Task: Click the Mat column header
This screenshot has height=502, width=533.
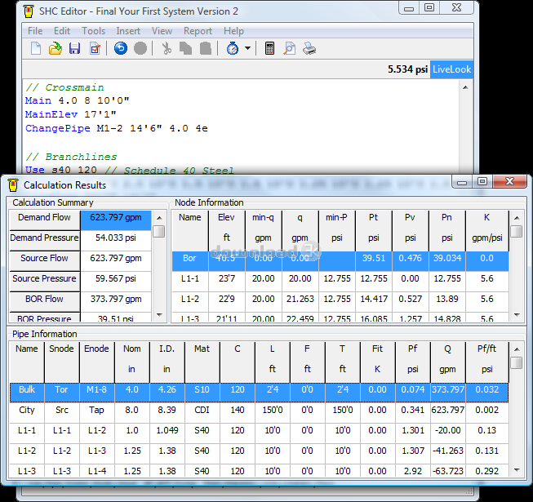Action: tap(202, 362)
